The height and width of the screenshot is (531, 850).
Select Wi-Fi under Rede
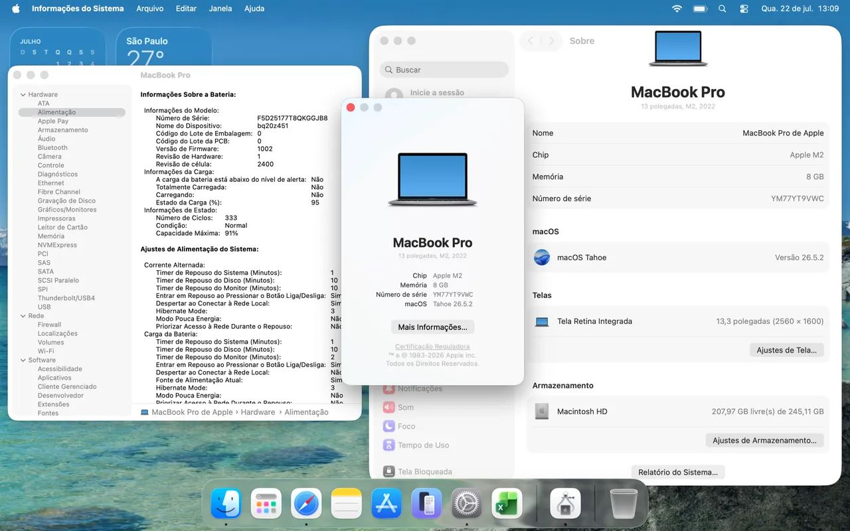(46, 351)
